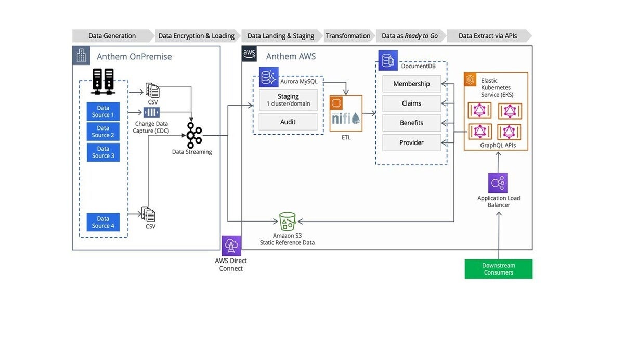Click the Benefits collection box
Screen dimensions: 624x351
412,123
